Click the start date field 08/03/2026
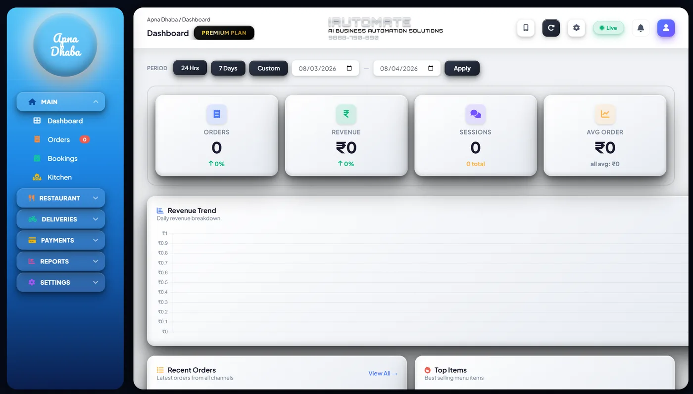 326,68
